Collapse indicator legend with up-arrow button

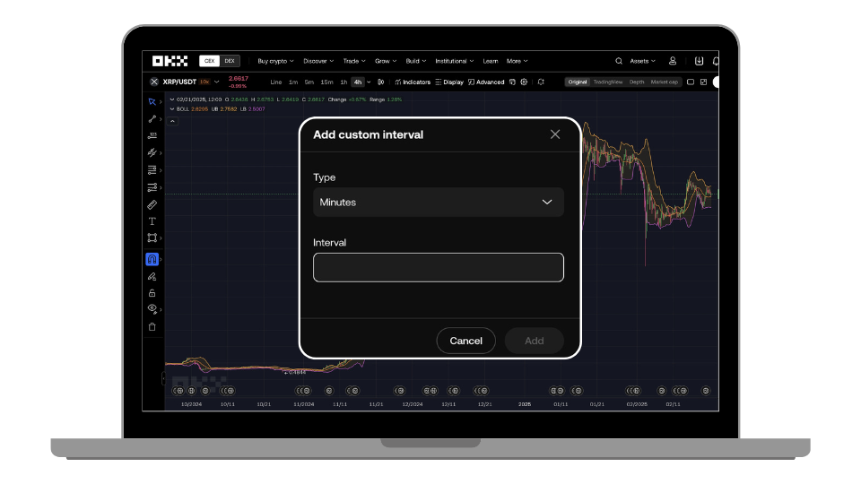pyautogui.click(x=172, y=121)
